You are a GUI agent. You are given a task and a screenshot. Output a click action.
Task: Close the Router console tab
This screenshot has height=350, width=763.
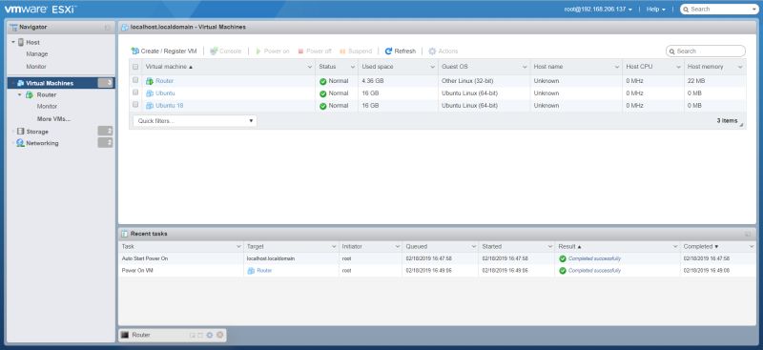[220, 335]
